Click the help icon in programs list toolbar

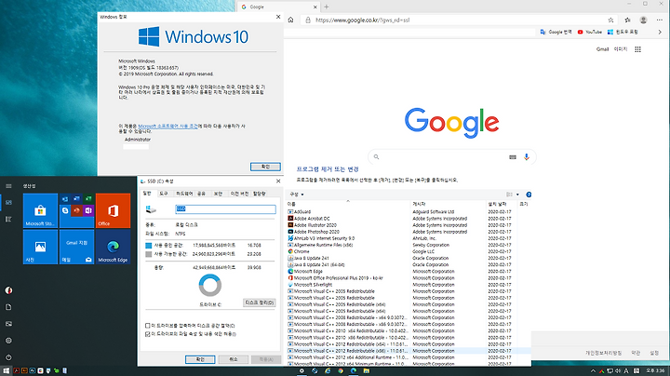click(x=529, y=195)
